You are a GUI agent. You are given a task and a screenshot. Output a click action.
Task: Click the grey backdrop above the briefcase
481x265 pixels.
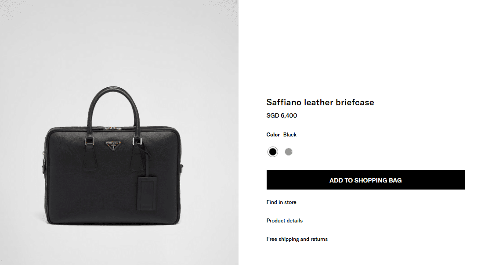[x=119, y=43]
